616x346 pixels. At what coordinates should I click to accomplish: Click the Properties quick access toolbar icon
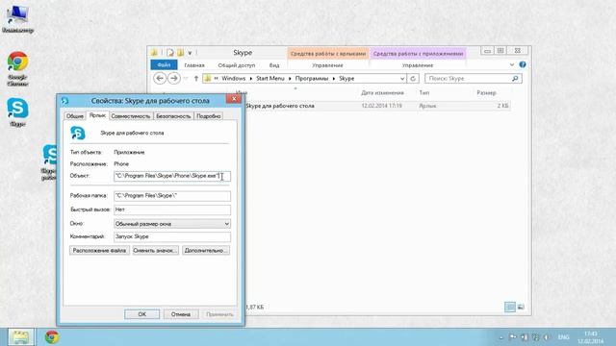tap(169, 53)
